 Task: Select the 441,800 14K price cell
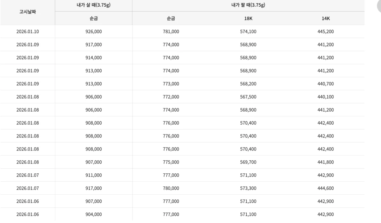(x=326, y=162)
